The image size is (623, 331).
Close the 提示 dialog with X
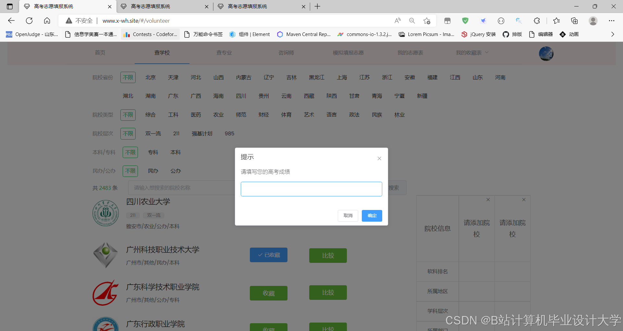(379, 158)
